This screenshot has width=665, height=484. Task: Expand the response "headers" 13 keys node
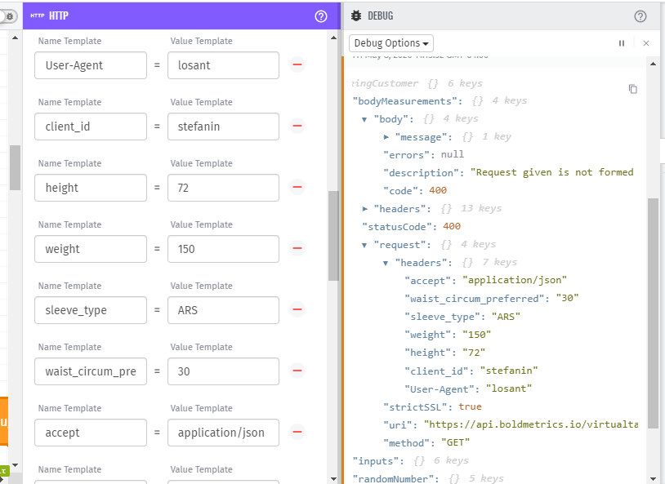point(364,208)
